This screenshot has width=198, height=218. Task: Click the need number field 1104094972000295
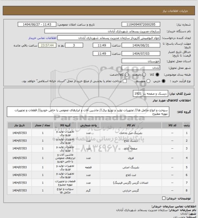click(x=141, y=25)
